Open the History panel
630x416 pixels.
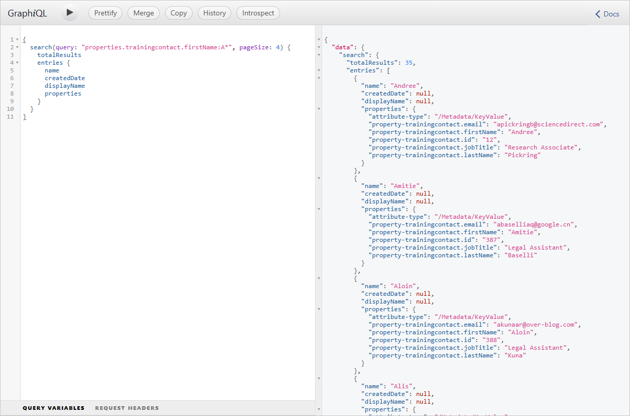coord(214,13)
